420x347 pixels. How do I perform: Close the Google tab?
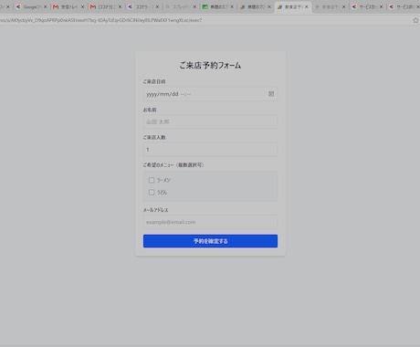[46, 6]
